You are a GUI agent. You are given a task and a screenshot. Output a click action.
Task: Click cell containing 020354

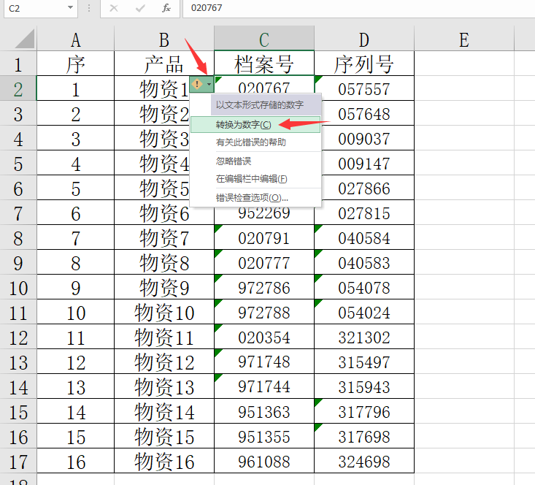264,337
